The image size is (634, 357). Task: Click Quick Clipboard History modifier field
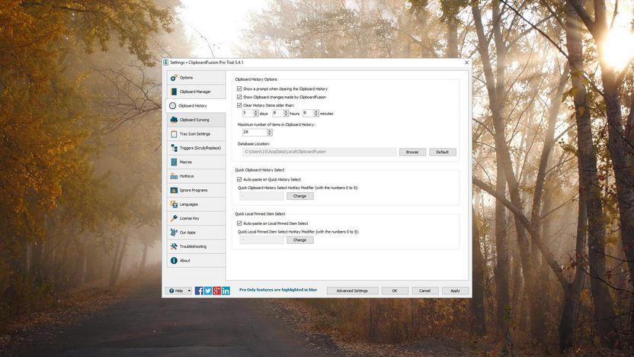262,196
